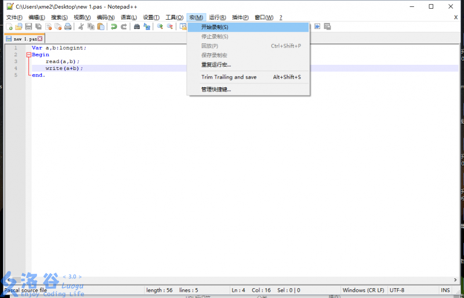Open the 窗口(W) menu
Viewport: 464px width, 298px height.
(264, 17)
